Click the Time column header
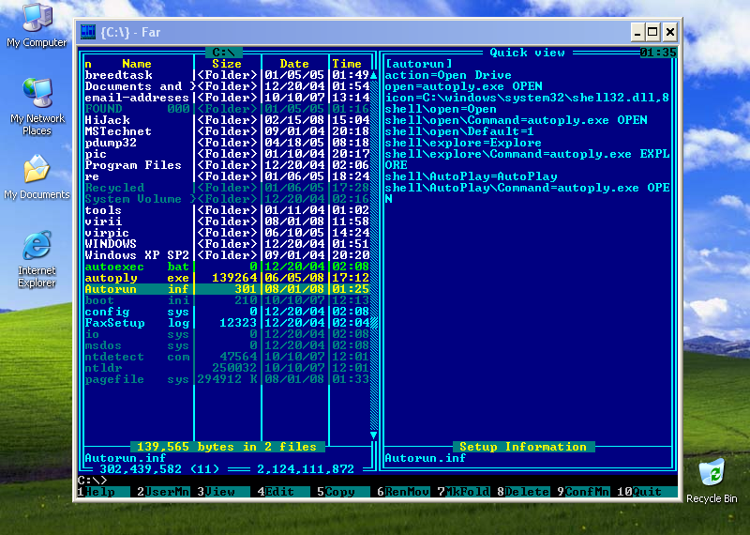This screenshot has width=750, height=535. coord(347,64)
